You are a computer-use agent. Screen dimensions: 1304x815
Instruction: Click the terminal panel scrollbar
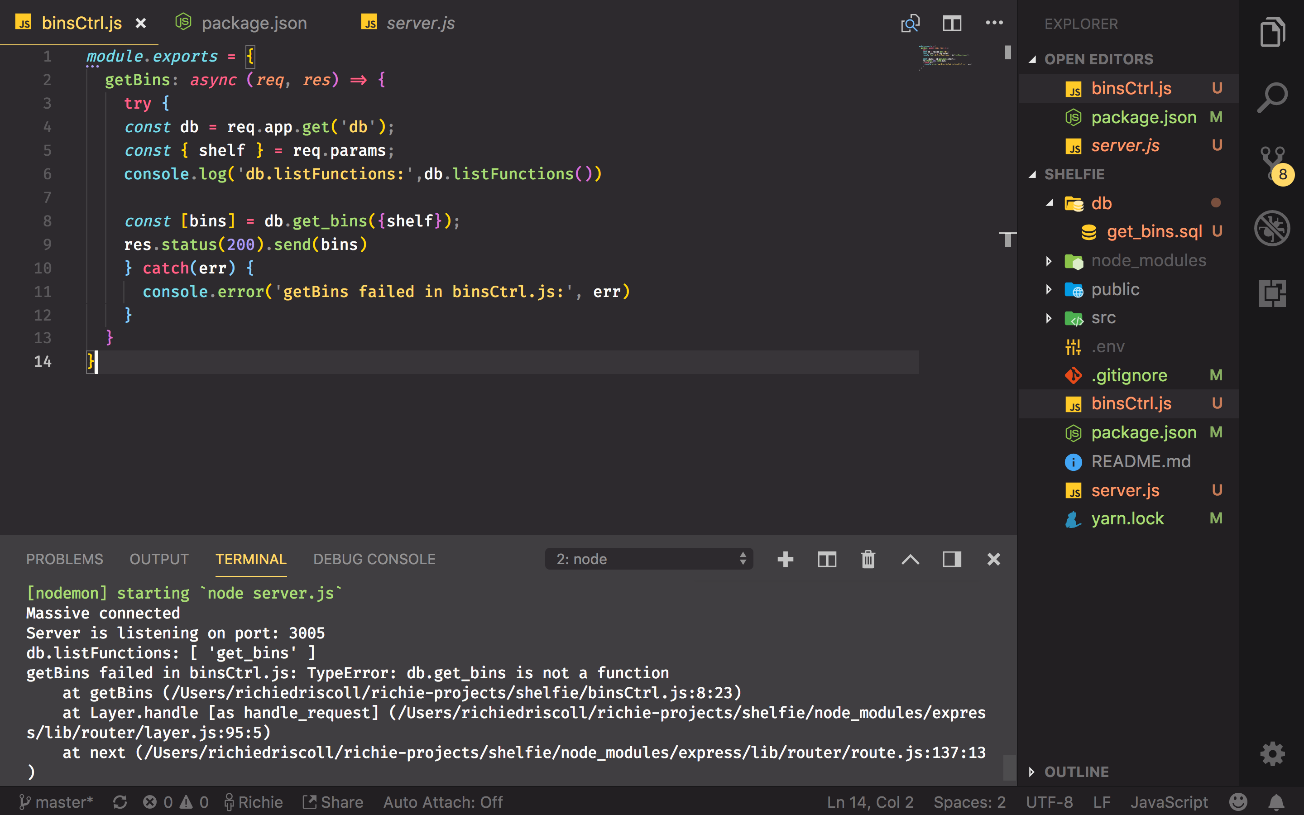coord(1009,767)
